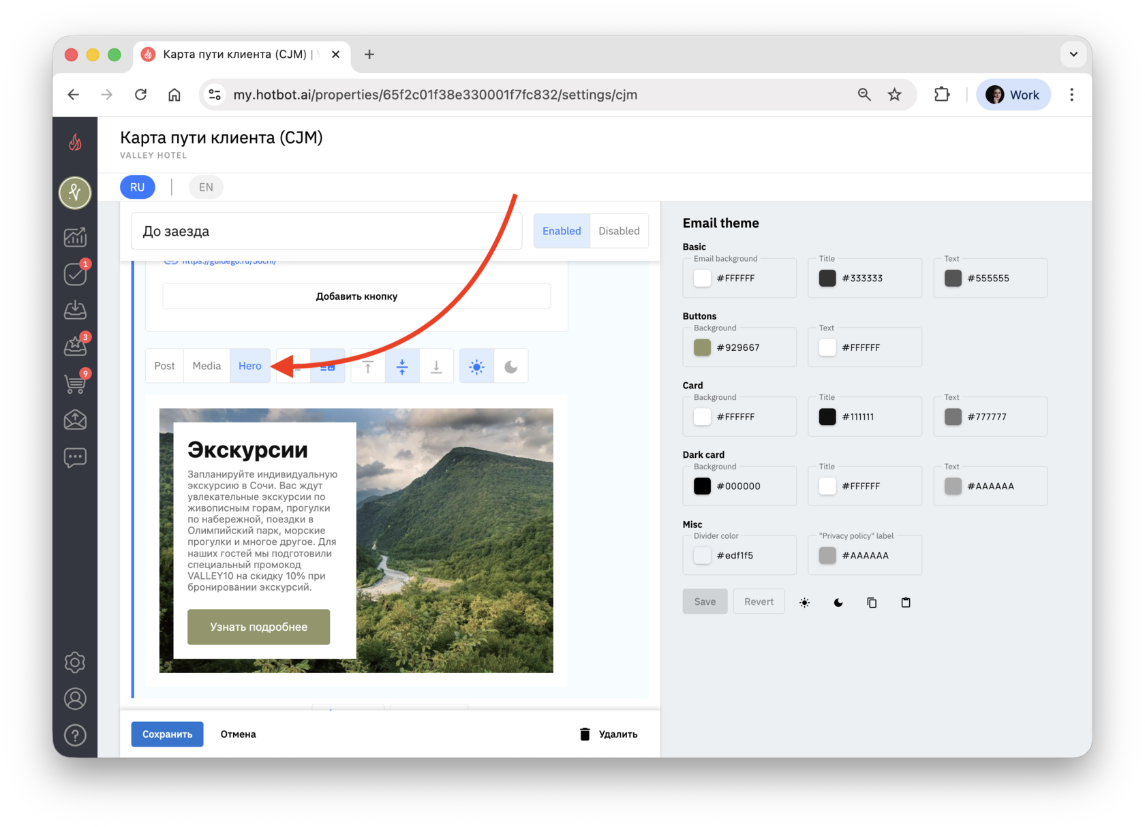Open the analytics chart section in the sidebar

pyautogui.click(x=75, y=237)
